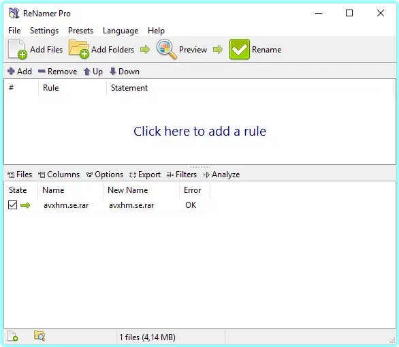399x347 pixels.
Task: Sort by the Name column header
Action: (x=71, y=190)
